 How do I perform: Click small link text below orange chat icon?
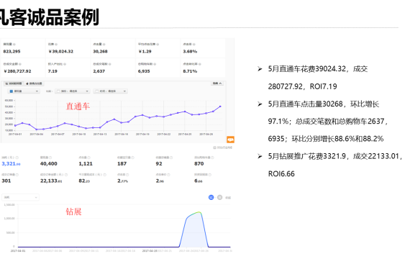[223, 147]
